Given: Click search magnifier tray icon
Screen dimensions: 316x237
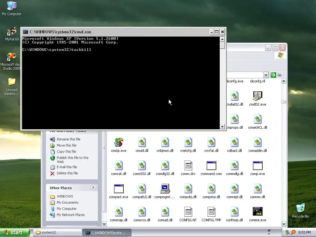Looking at the screenshot, I should tap(293, 232).
